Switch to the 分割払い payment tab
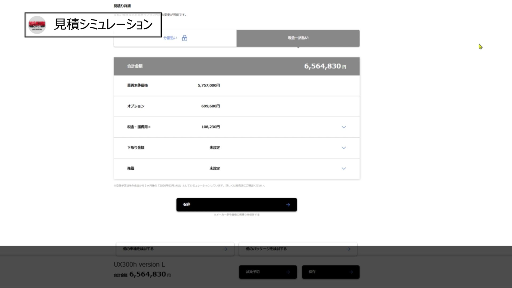This screenshot has height=288, width=512. [x=170, y=38]
